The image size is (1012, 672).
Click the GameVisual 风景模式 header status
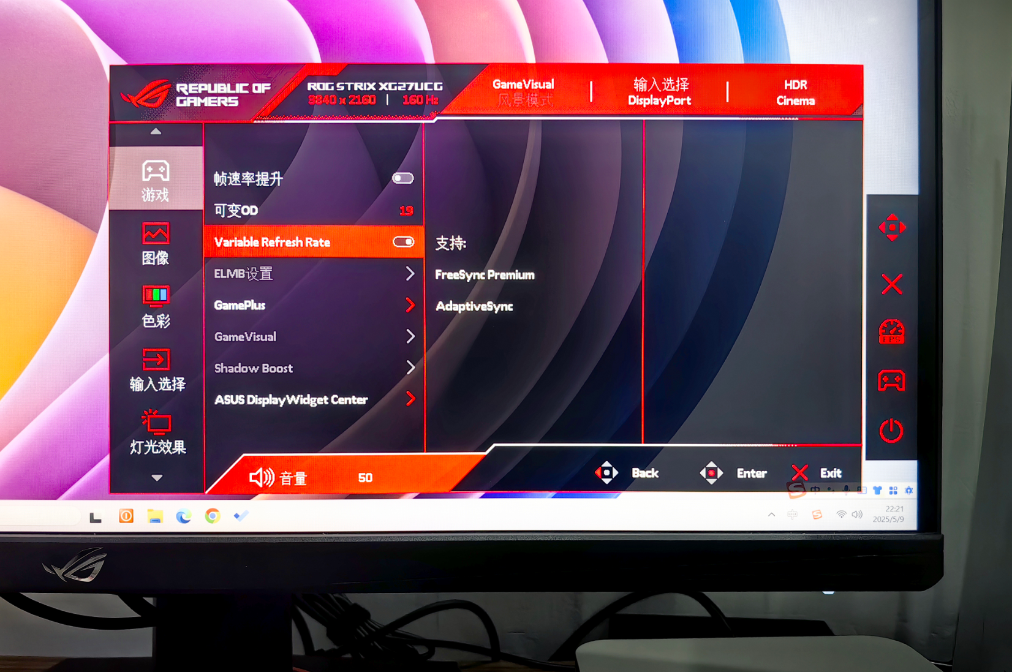coord(524,92)
